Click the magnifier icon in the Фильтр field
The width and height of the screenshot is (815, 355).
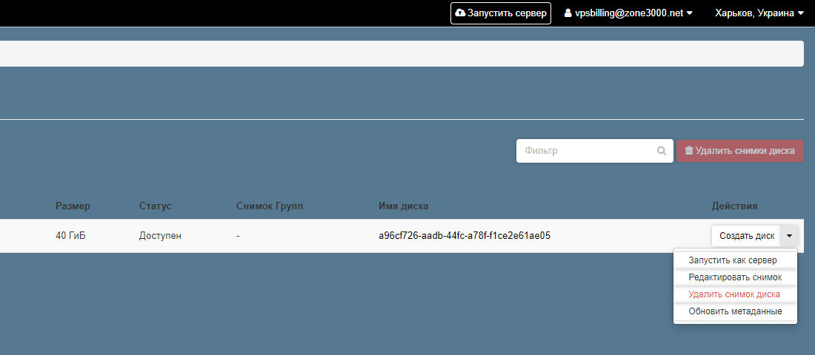(662, 151)
